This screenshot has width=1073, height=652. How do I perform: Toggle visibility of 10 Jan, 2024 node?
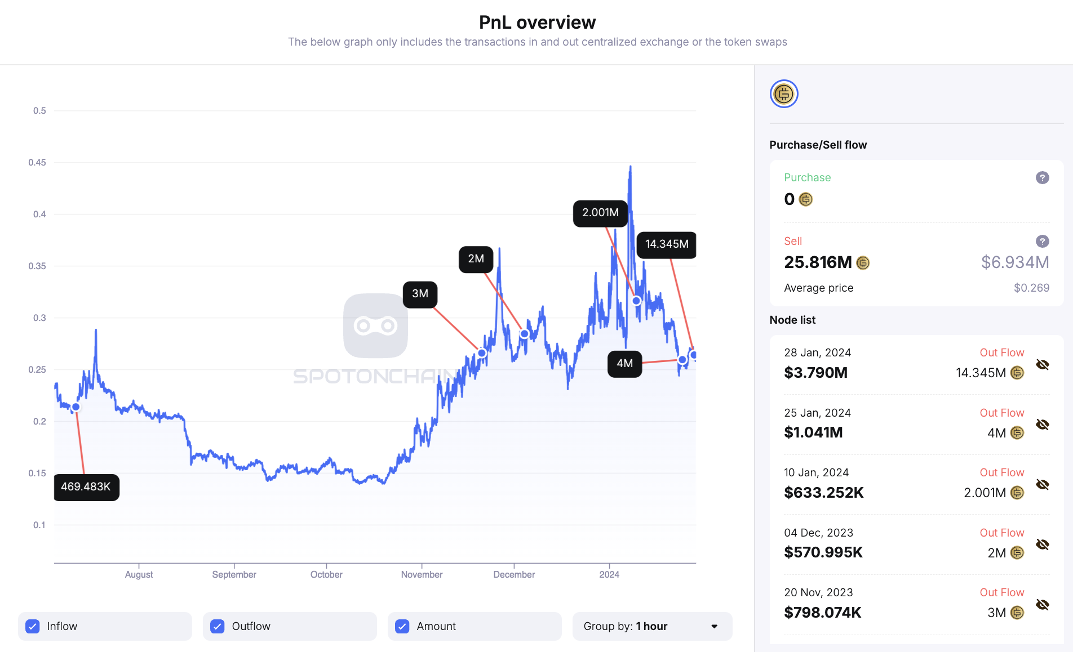click(1042, 484)
